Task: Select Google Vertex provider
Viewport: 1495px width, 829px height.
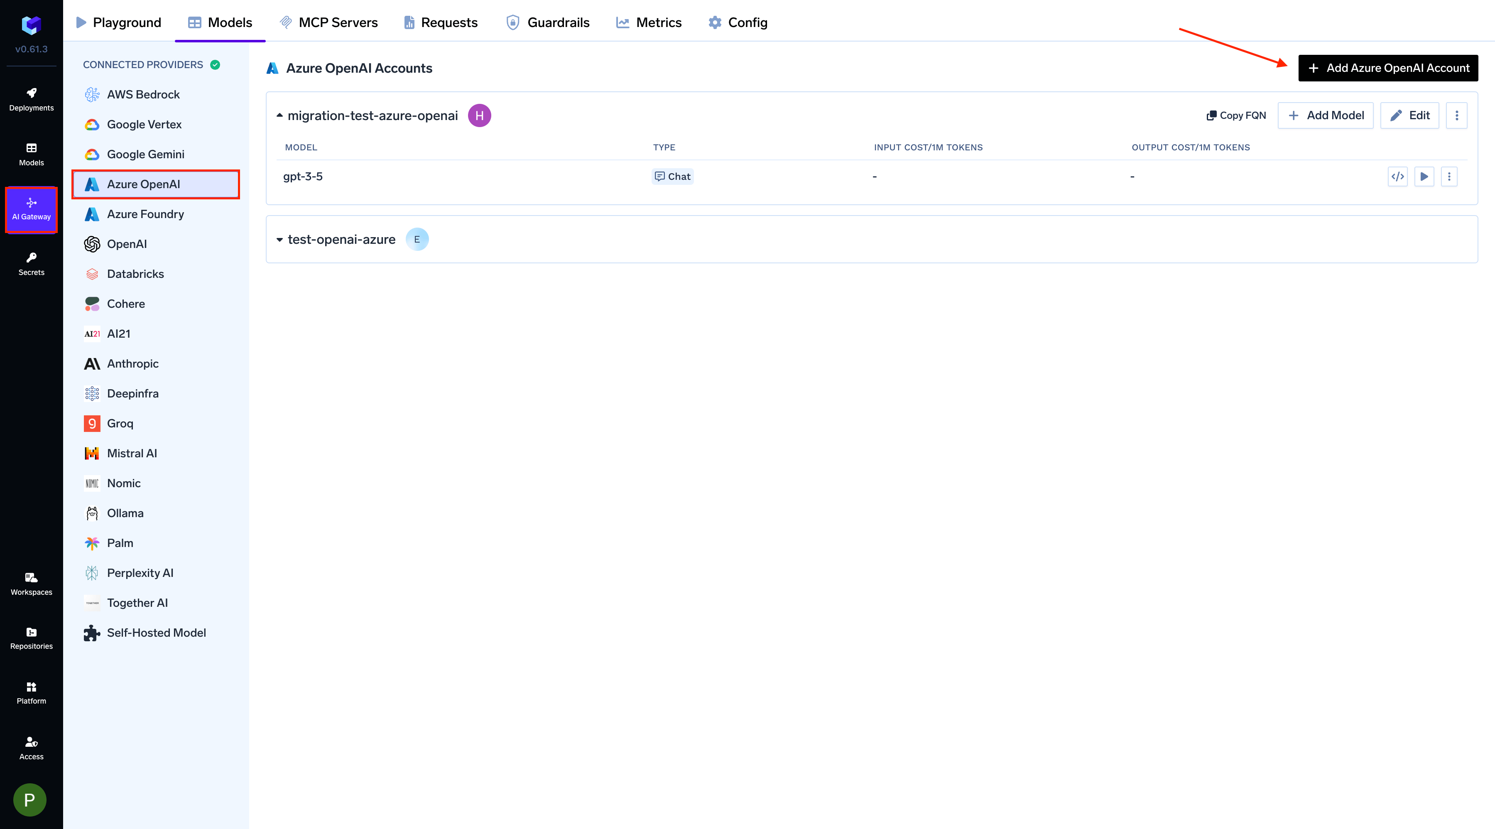Action: (x=156, y=124)
